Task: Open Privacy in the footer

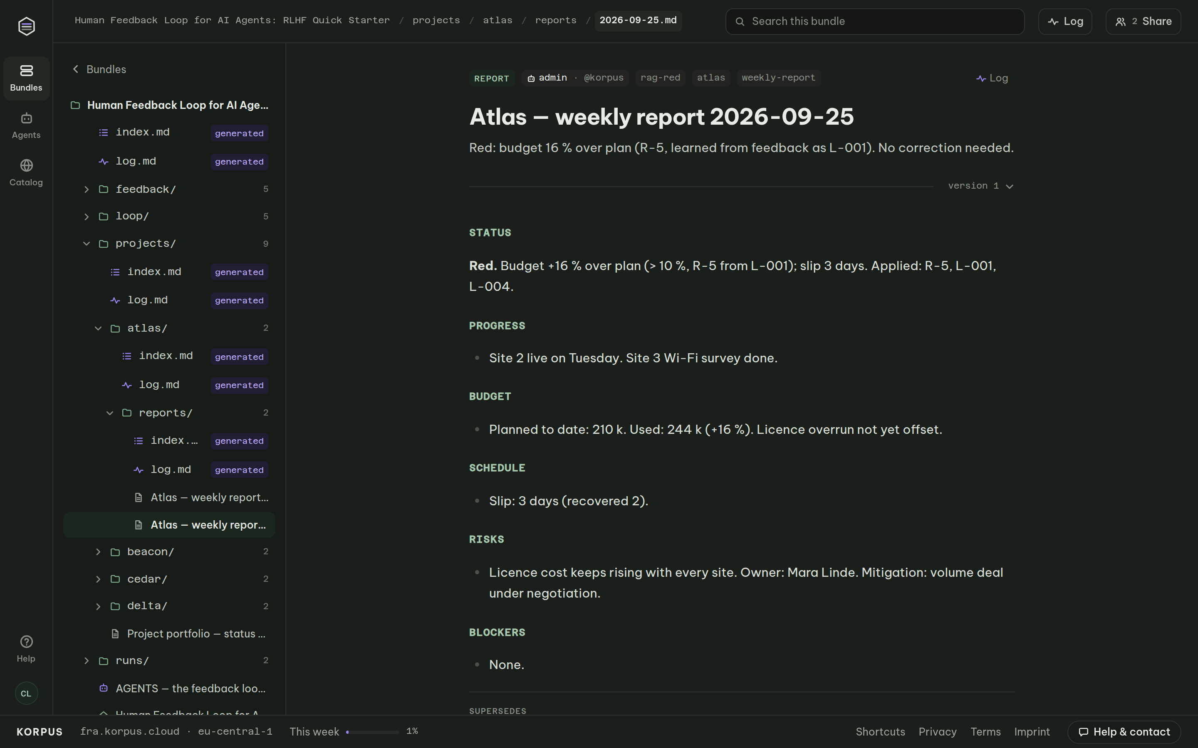Action: pos(938,732)
